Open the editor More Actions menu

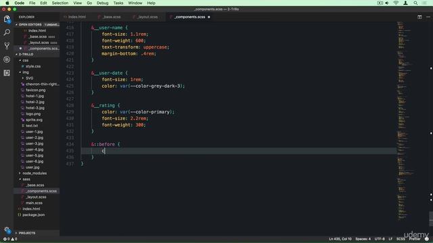[x=428, y=17]
